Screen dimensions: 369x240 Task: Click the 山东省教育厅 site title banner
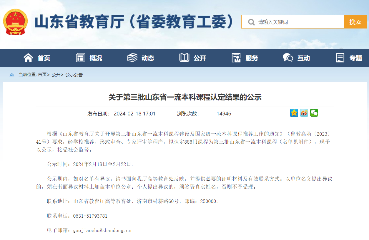pos(134,22)
